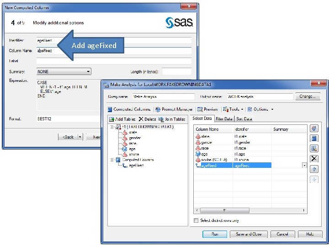Click the gender row icon in Select Data
329x247 pixels.
(x=198, y=142)
